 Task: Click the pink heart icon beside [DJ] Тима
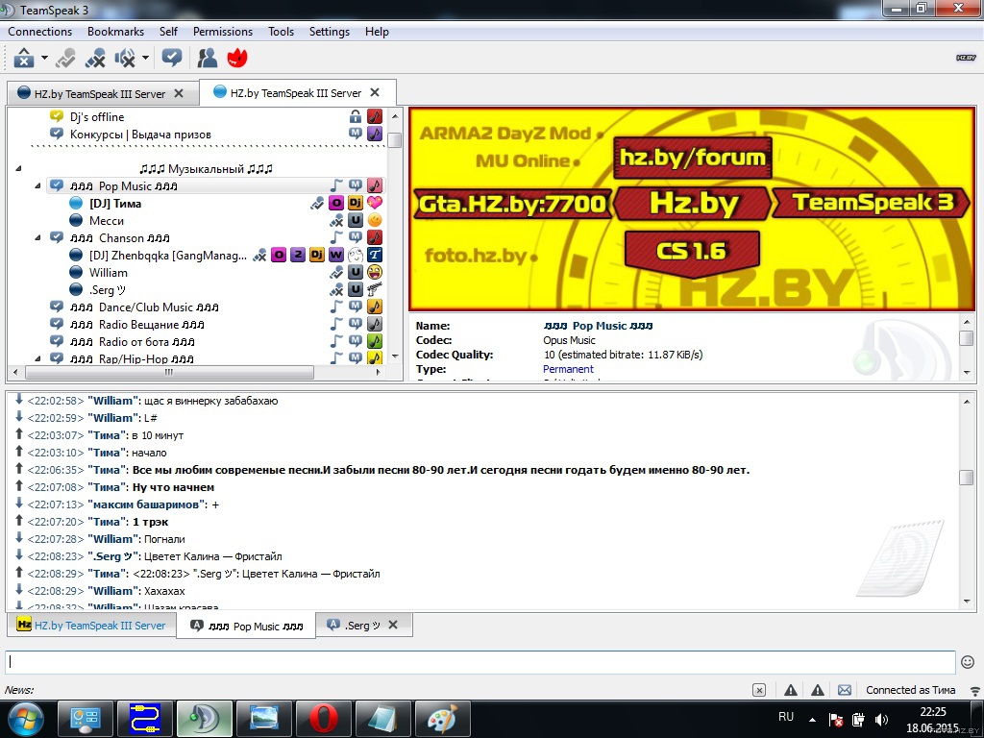tap(375, 203)
